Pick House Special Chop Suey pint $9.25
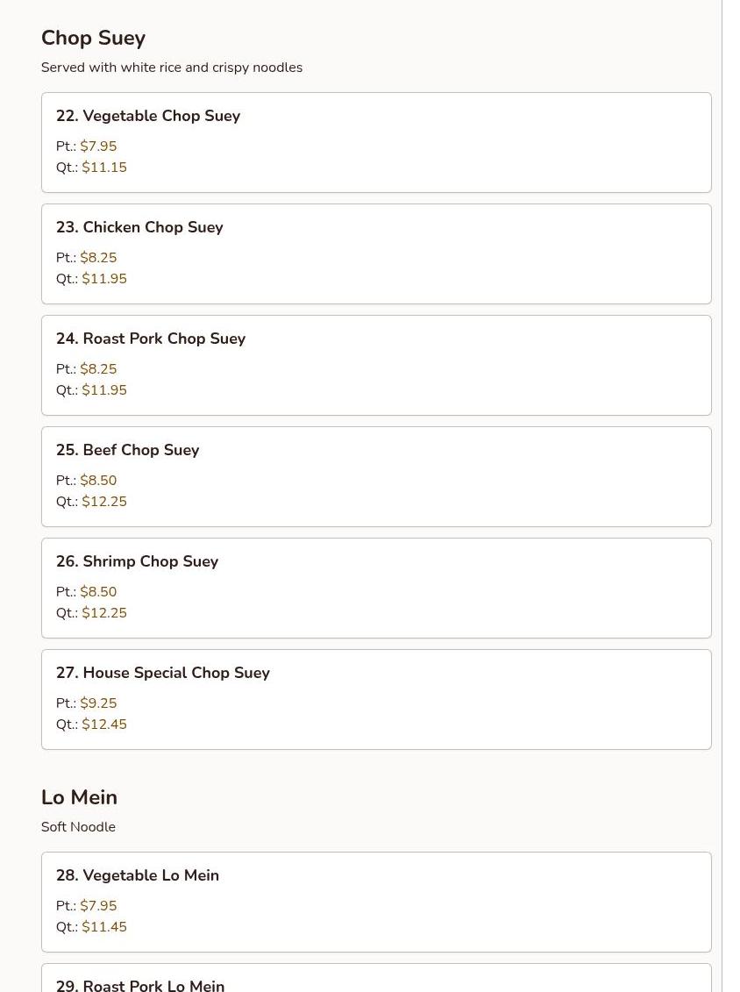This screenshot has width=740, height=992. 98,703
